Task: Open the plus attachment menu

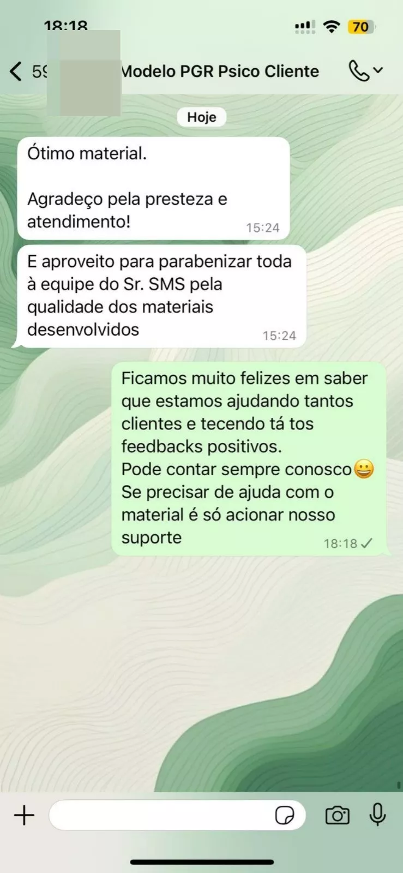Action: tap(24, 815)
